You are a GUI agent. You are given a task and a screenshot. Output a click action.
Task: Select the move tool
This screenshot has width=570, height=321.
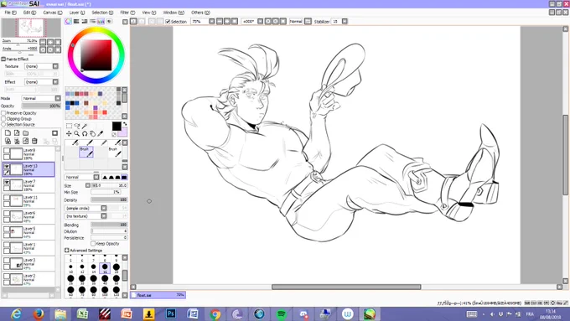[x=69, y=134]
